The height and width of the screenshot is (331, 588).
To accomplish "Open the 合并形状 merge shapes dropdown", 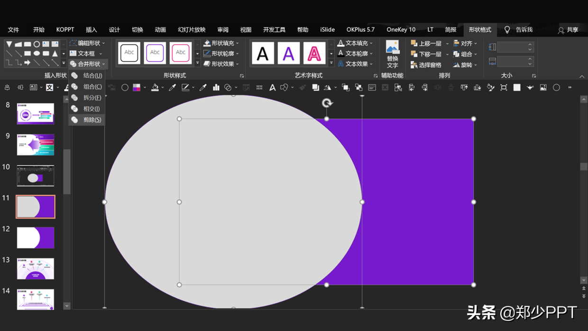I will (88, 64).
